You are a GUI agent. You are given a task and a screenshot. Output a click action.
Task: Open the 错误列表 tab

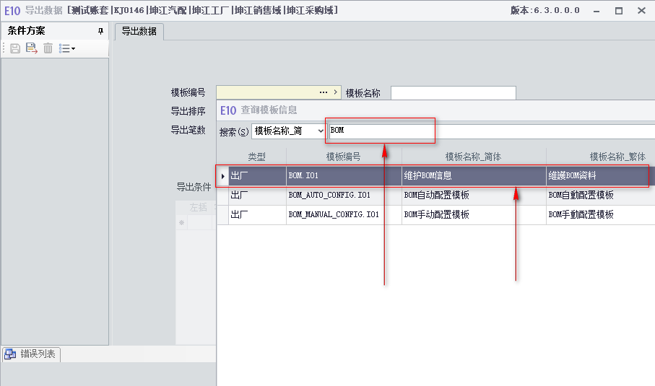pyautogui.click(x=31, y=354)
